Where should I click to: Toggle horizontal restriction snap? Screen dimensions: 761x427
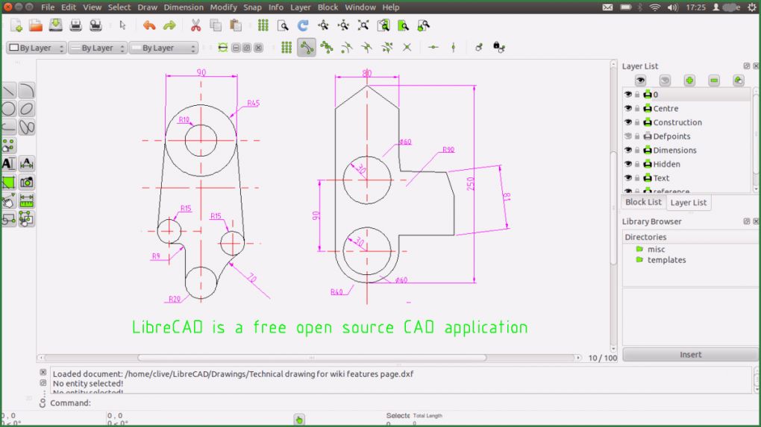click(x=433, y=48)
